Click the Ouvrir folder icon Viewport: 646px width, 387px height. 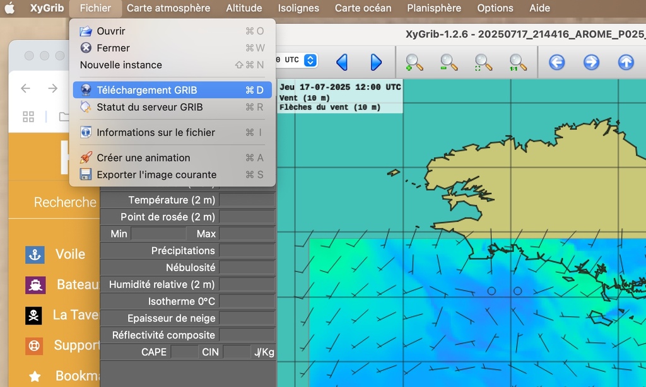click(86, 31)
